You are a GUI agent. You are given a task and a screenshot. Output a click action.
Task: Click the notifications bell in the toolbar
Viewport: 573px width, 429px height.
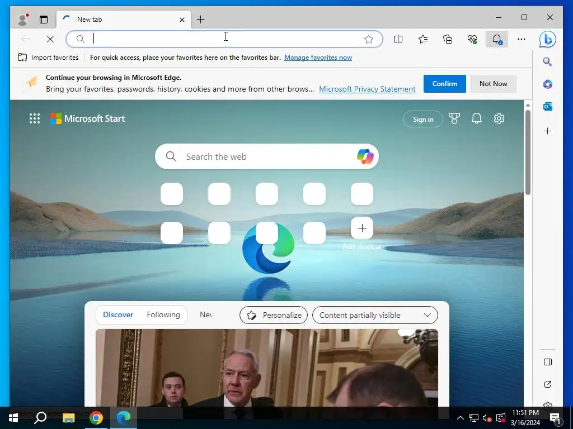pyautogui.click(x=497, y=39)
